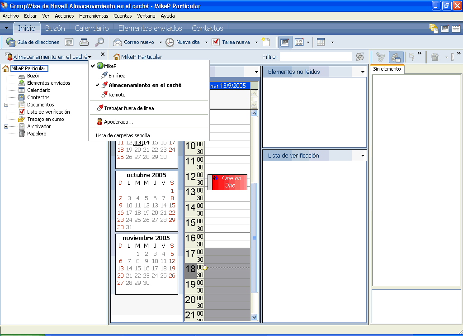
Task: Open the Guía de direcciones address book
Action: pos(33,42)
